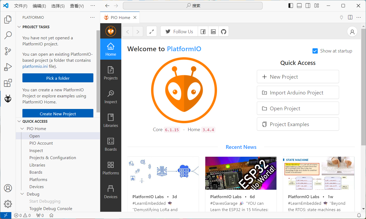The height and width of the screenshot is (219, 366).
Task: Open Boards in PIO Home sidebar
Action: click(x=111, y=144)
